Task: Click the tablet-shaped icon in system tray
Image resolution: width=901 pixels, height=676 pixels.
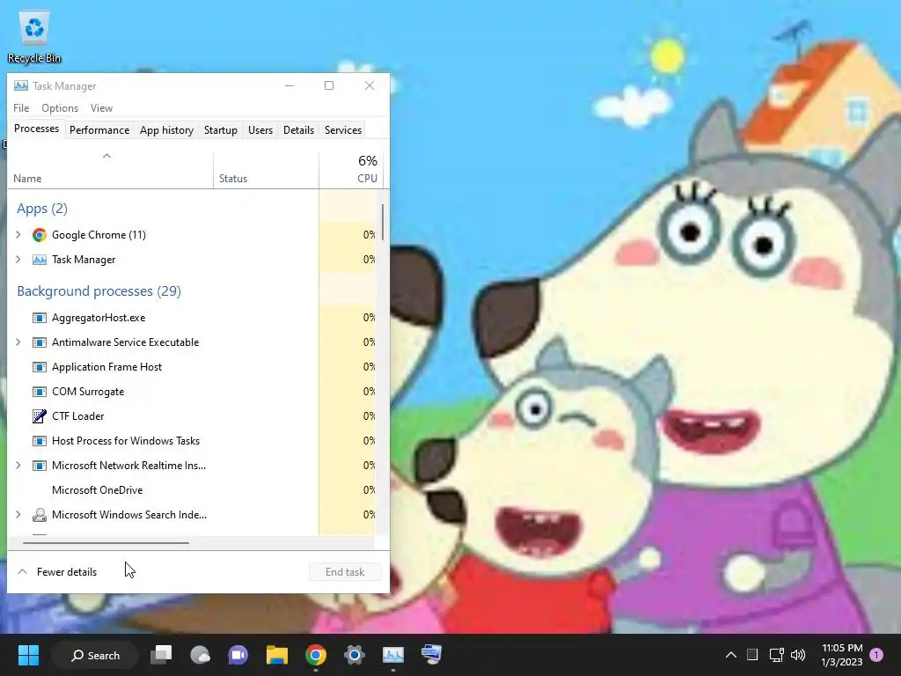Action: pos(752,655)
